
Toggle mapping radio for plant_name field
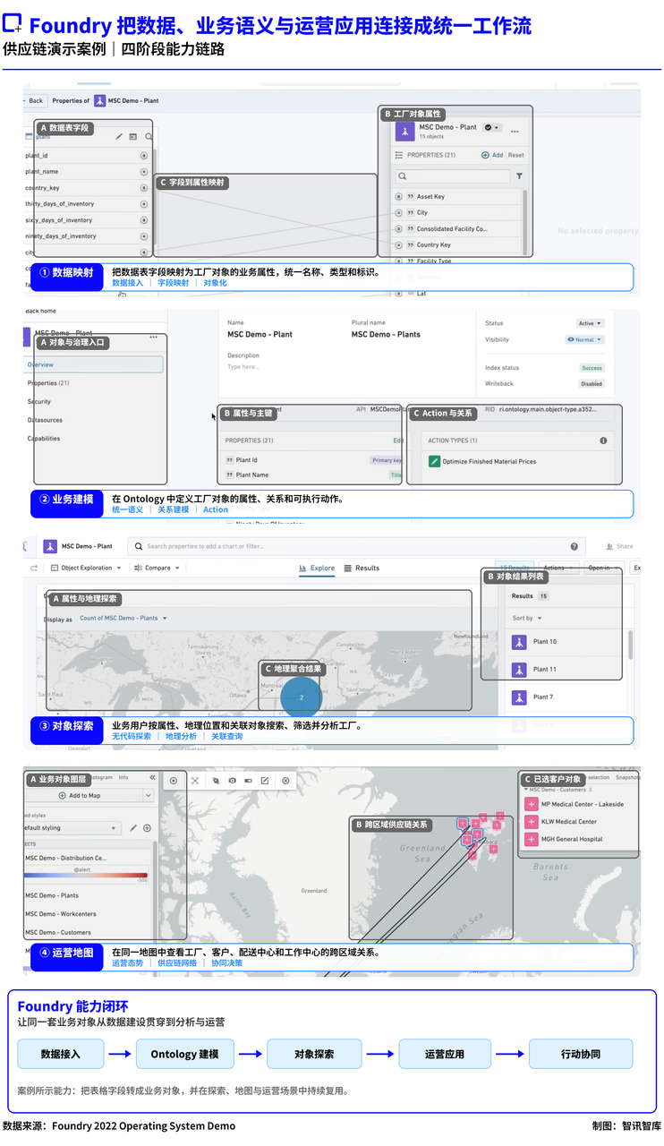click(143, 172)
